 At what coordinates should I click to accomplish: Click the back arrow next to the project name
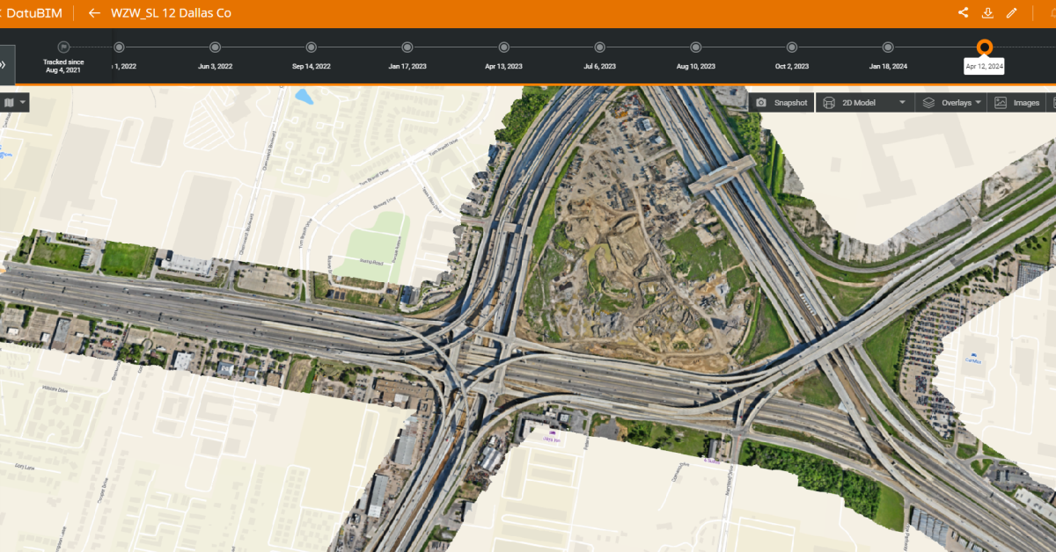coord(93,12)
